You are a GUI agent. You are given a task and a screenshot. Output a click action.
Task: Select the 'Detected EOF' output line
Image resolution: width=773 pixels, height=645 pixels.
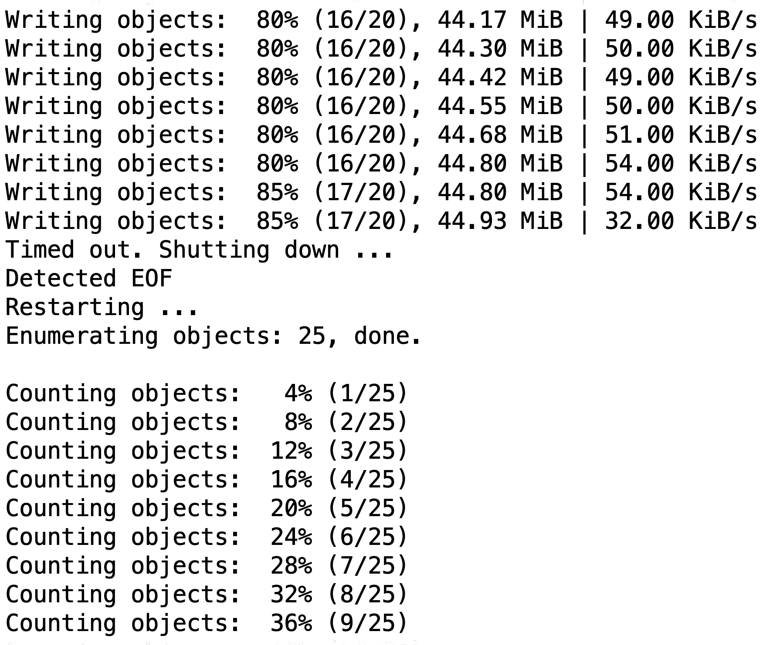[x=89, y=279]
